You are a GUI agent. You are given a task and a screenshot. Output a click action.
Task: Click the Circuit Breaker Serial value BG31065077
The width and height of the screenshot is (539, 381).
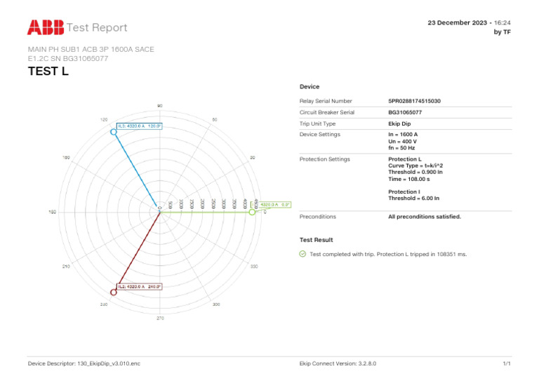pyautogui.click(x=405, y=112)
